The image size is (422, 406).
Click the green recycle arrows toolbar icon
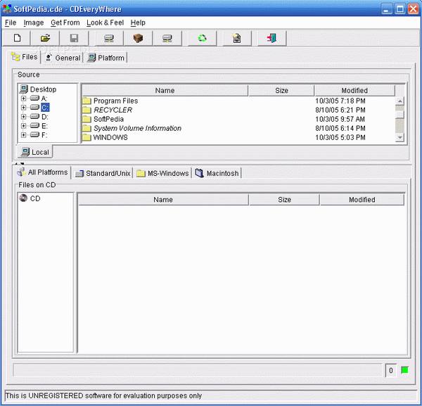pyautogui.click(x=202, y=38)
